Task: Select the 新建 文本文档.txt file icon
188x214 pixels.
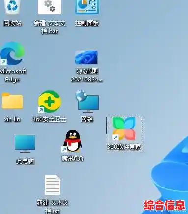Action: point(53,185)
